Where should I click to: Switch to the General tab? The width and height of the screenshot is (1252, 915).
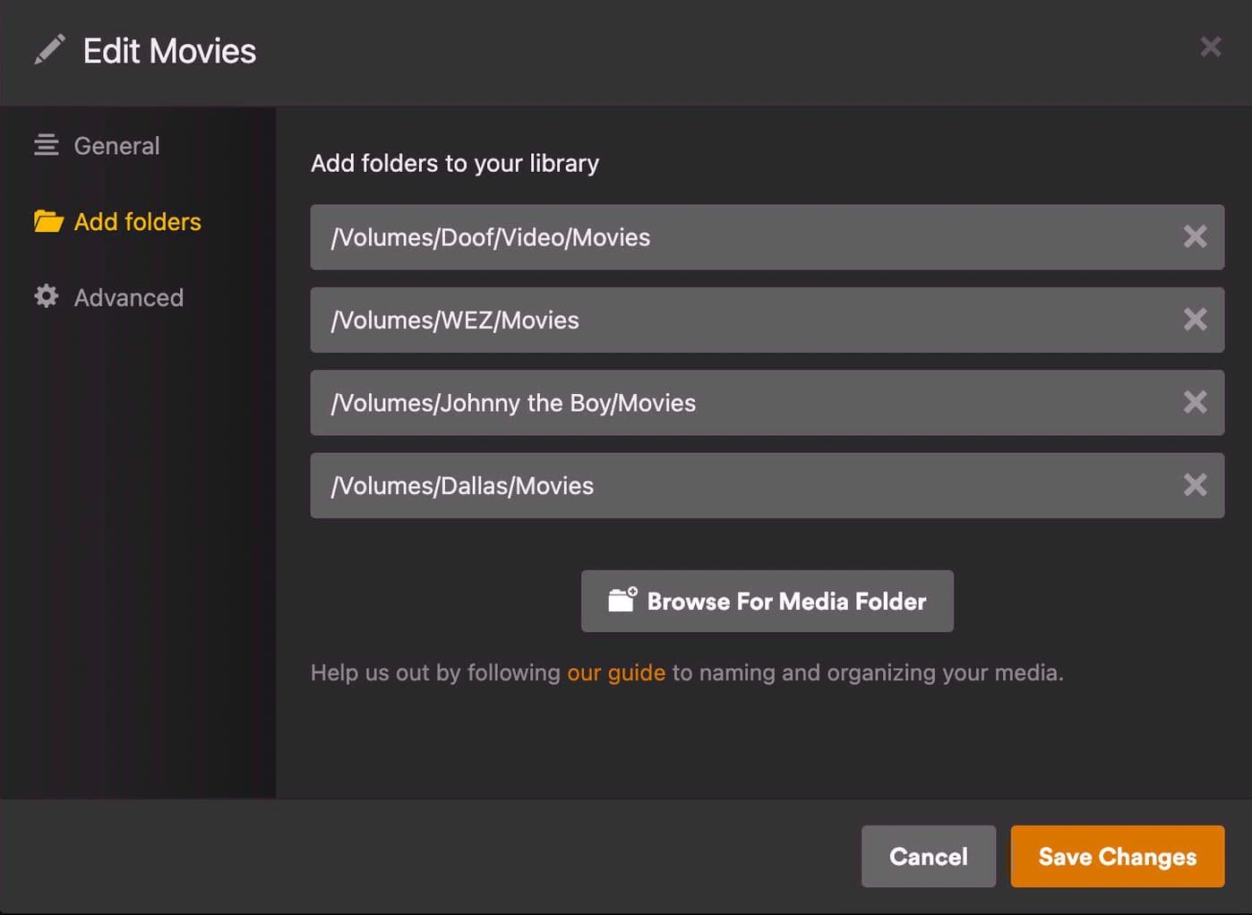pyautogui.click(x=116, y=146)
